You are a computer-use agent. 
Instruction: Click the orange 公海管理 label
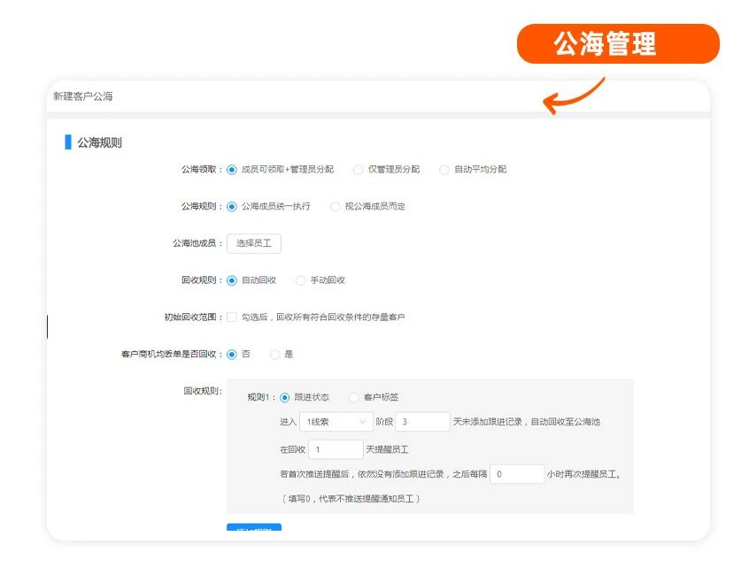click(618, 44)
